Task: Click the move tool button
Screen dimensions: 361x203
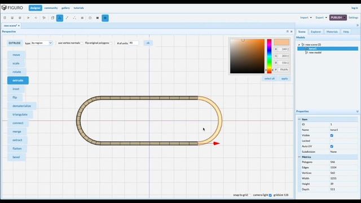Action: pyautogui.click(x=16, y=55)
